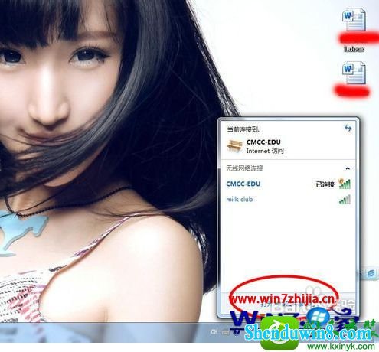Open the top Word document on the desktop
This screenshot has height=352, width=379.
(354, 20)
